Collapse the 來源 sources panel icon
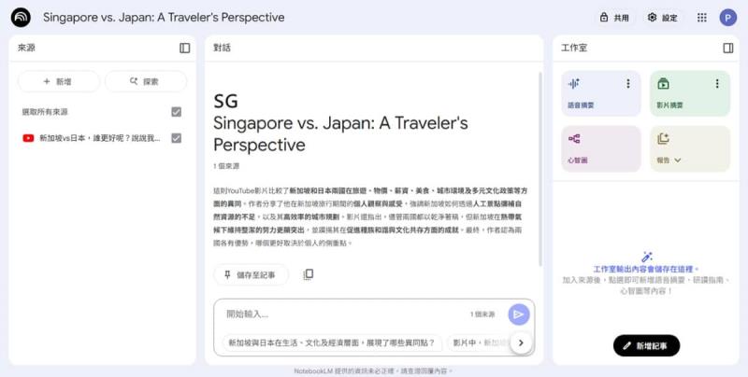Image resolution: width=748 pixels, height=377 pixels. click(x=184, y=48)
